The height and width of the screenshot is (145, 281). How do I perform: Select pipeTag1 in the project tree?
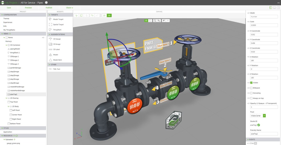pos(14,94)
